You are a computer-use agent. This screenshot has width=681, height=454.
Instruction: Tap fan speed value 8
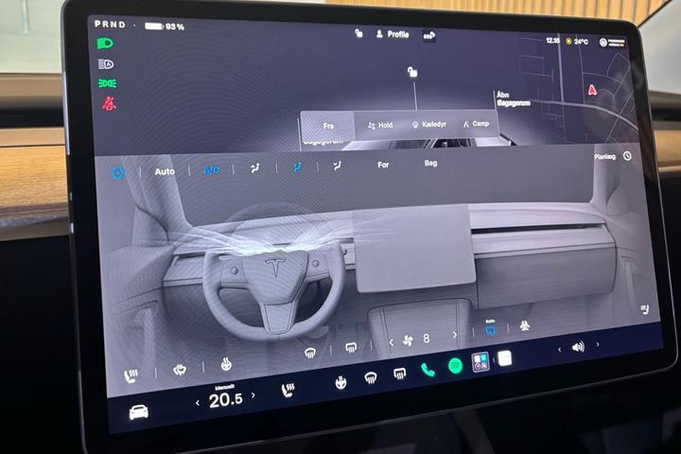[426, 339]
